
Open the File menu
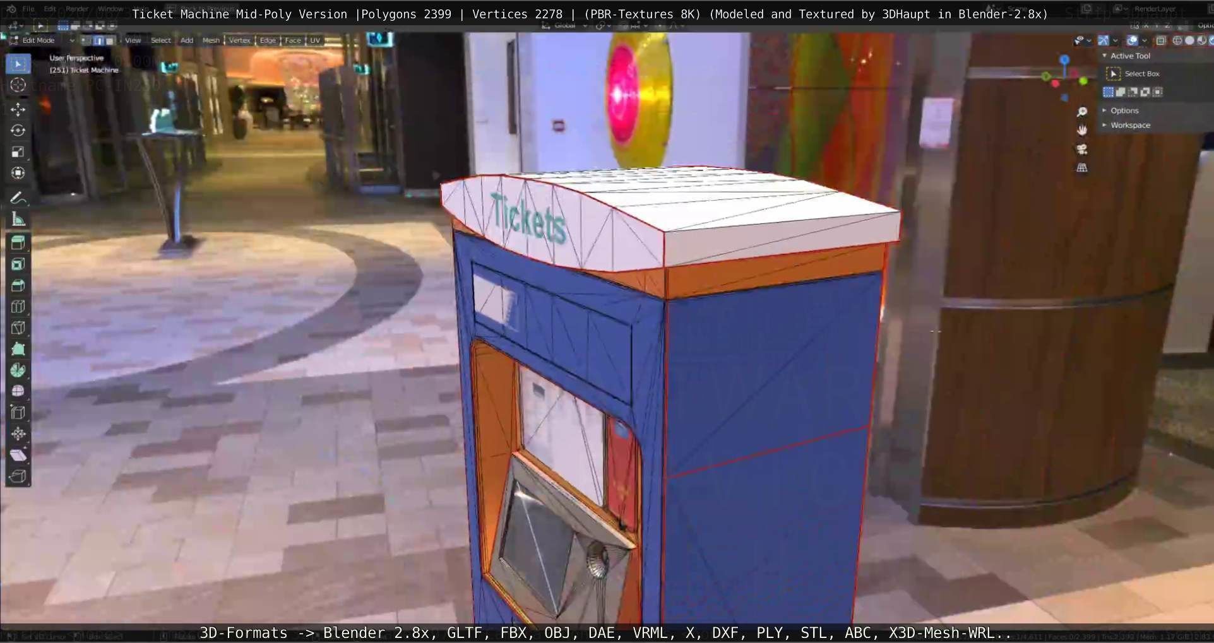(28, 9)
